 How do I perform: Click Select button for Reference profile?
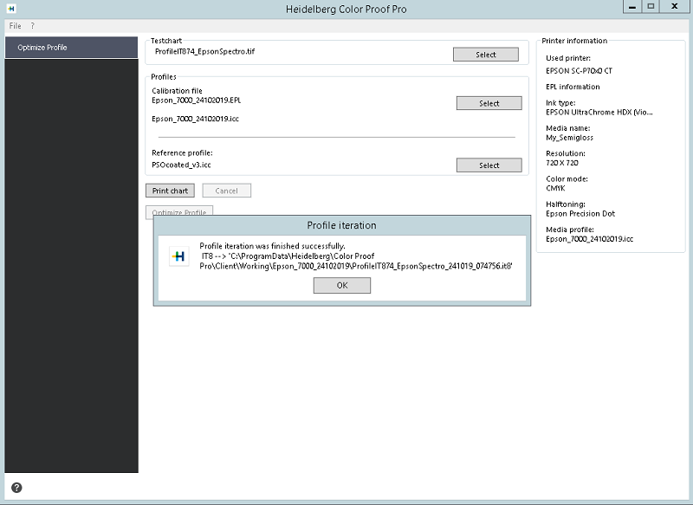pyautogui.click(x=489, y=165)
